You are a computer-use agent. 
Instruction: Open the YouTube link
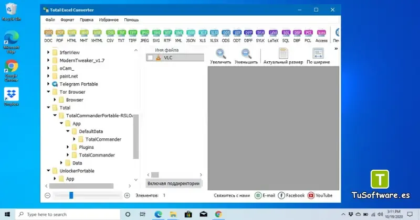coord(320,195)
